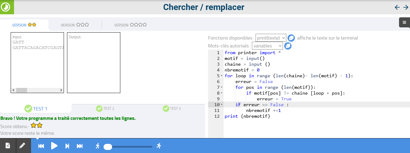The image size is (410, 153).
Task: Select the TEST 1 tab
Action: coord(36,109)
